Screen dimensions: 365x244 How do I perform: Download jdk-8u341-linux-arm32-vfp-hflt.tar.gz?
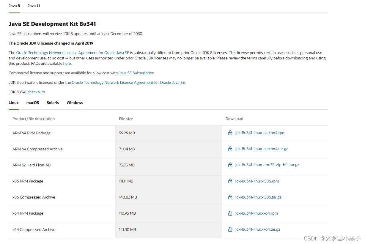click(267, 165)
